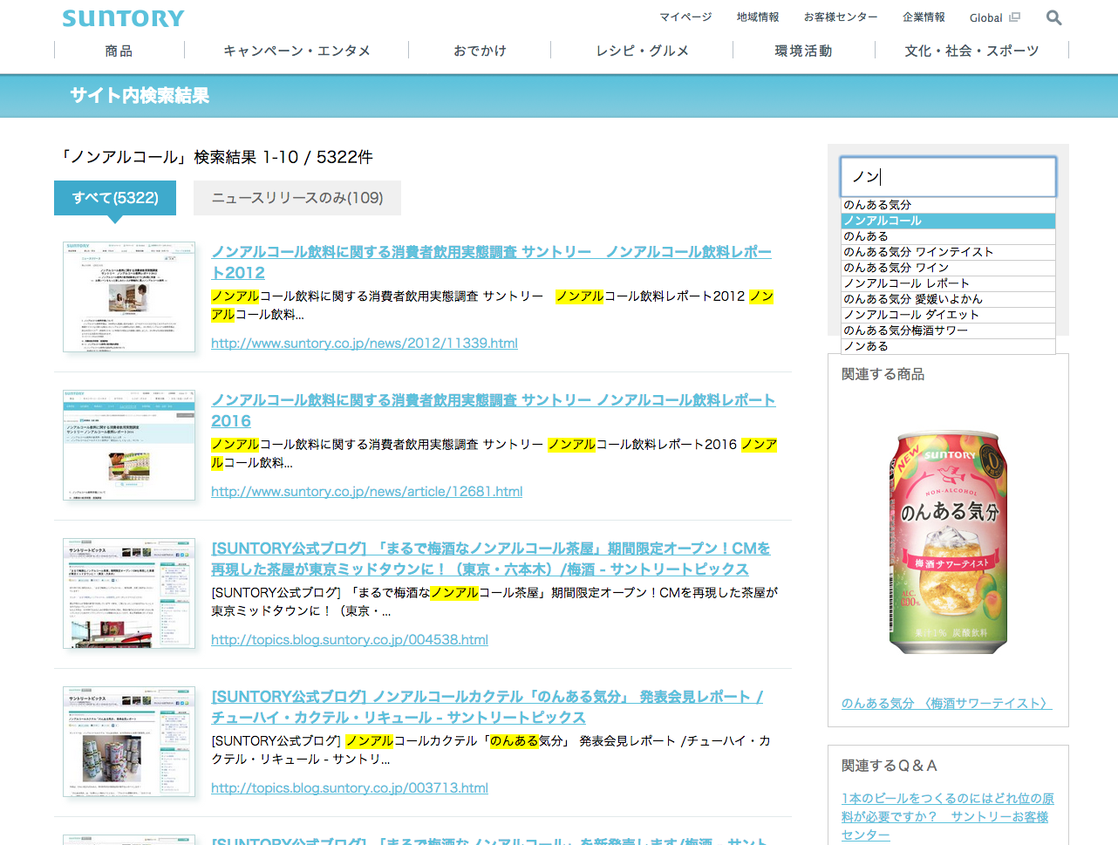Open URL topics.blog.suntory.co.jp/003713.html
The height and width of the screenshot is (845, 1118).
tap(350, 788)
